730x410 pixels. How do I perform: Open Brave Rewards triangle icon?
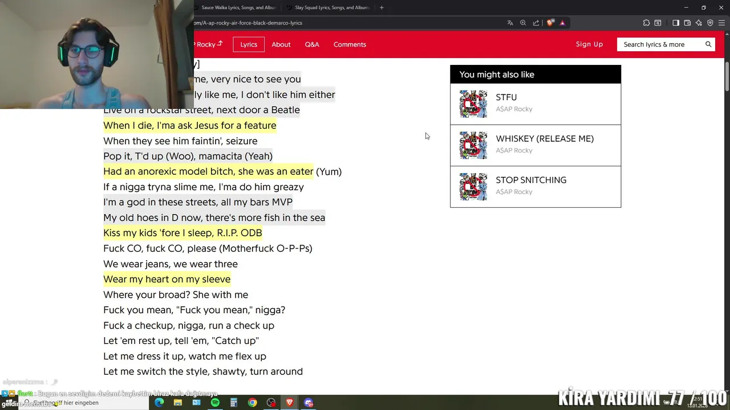pyautogui.click(x=562, y=23)
